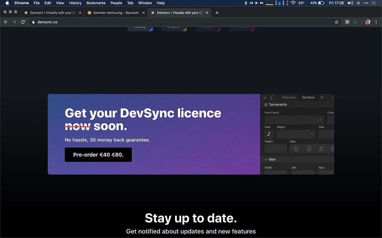Click the inspect element picker icon
This screenshot has width=382, height=238.
click(265, 97)
